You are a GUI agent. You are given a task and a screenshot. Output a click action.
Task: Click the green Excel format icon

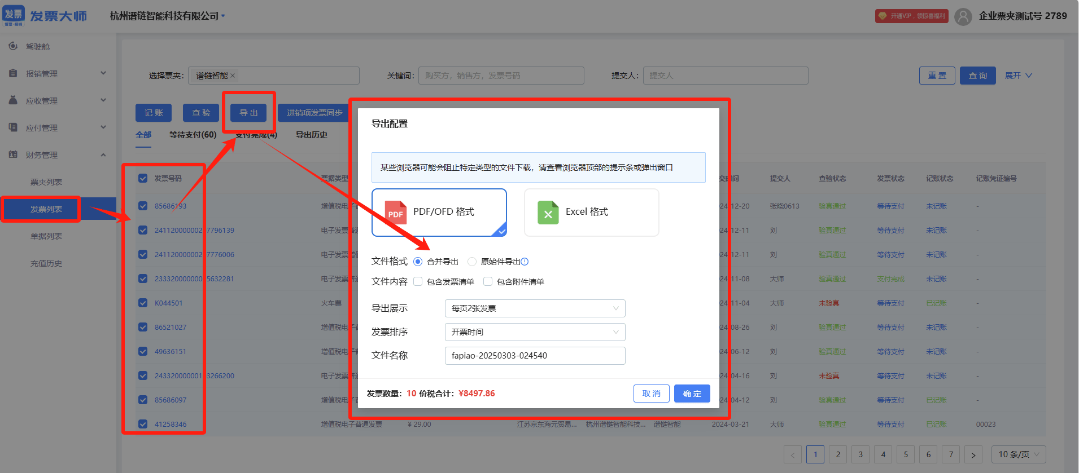(x=548, y=213)
